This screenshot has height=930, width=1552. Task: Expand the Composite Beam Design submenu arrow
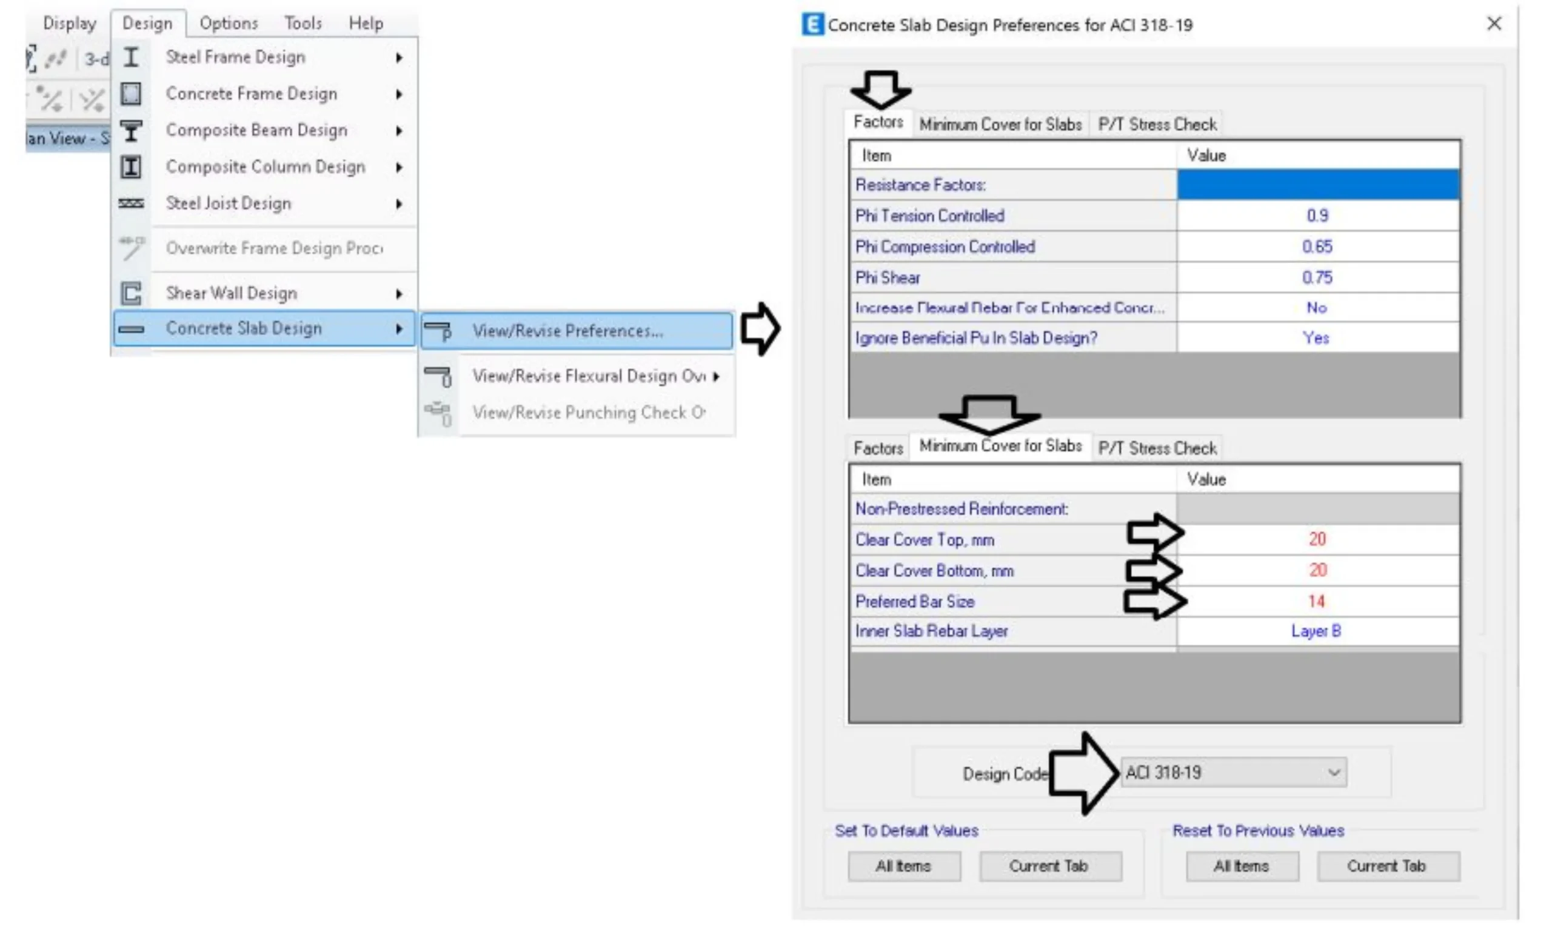point(399,131)
